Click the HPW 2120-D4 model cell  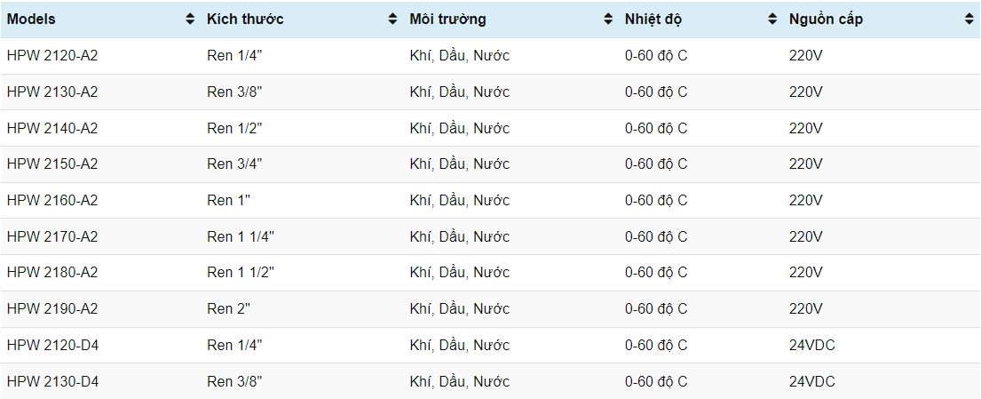click(x=52, y=346)
